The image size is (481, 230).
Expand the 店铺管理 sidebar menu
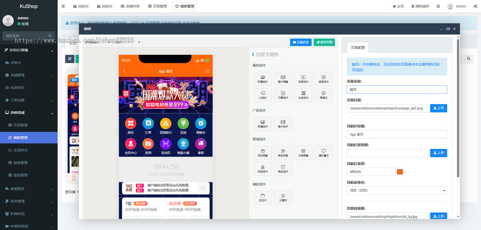coord(29,75)
